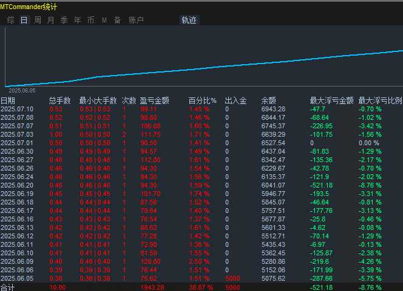
Task: Open the 备 tab
Action: pyautogui.click(x=118, y=20)
